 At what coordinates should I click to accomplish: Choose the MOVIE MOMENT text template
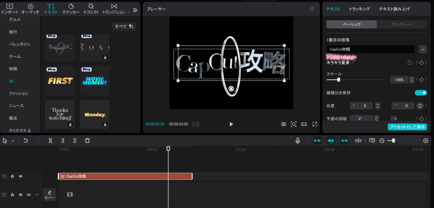pos(95,81)
